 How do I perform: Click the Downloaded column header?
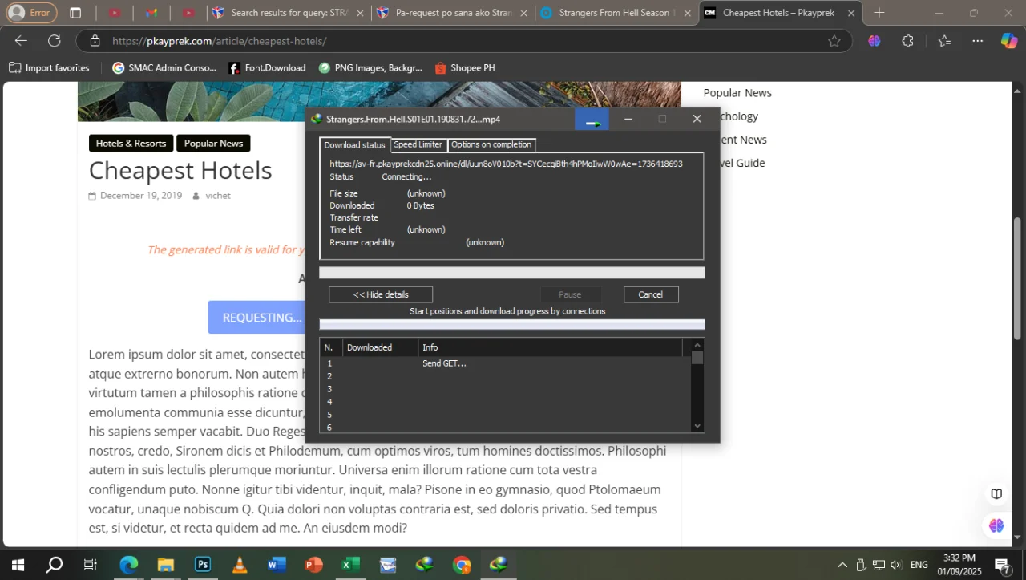pos(381,347)
